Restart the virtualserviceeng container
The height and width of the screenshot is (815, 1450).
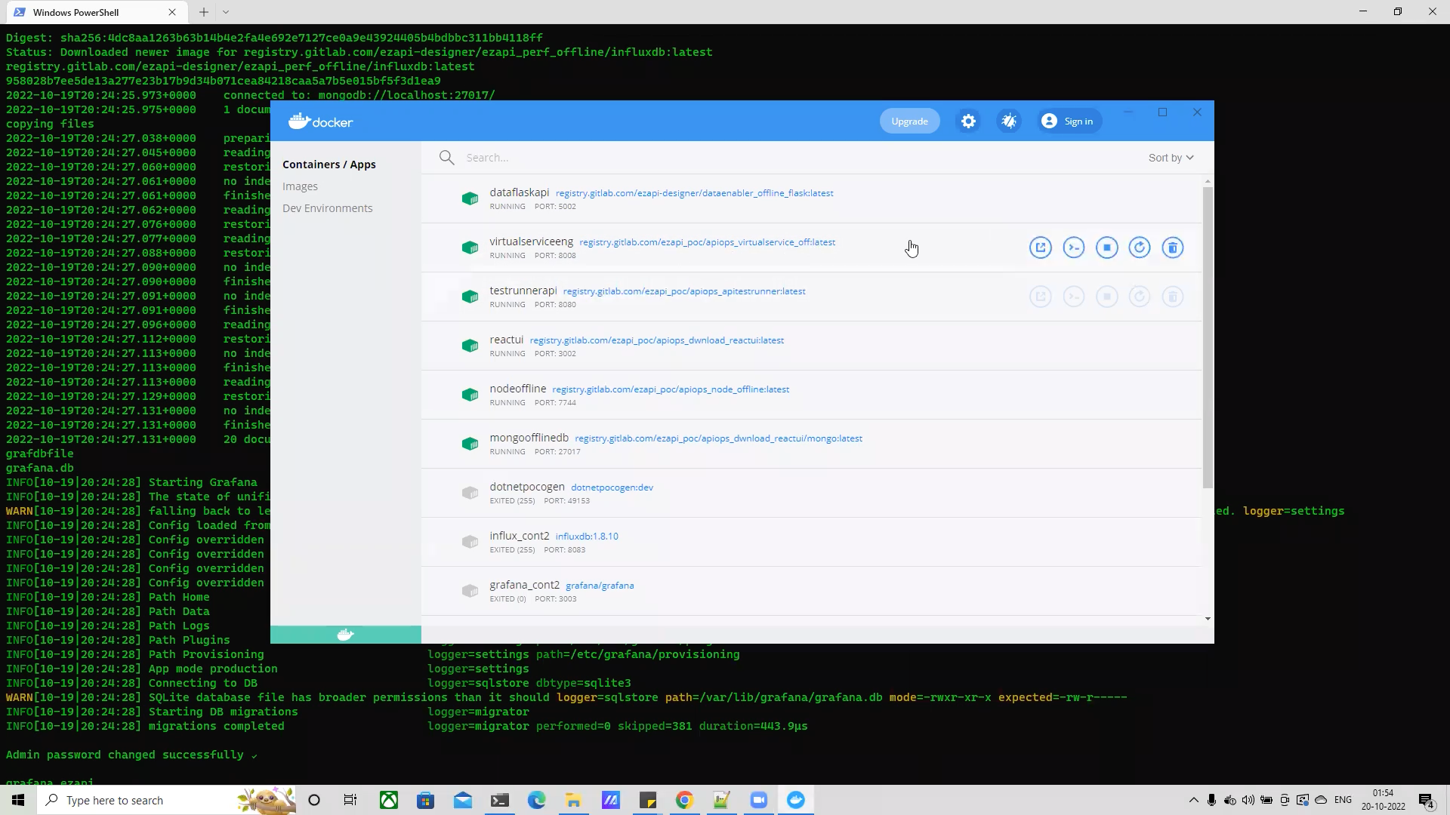pyautogui.click(x=1140, y=248)
